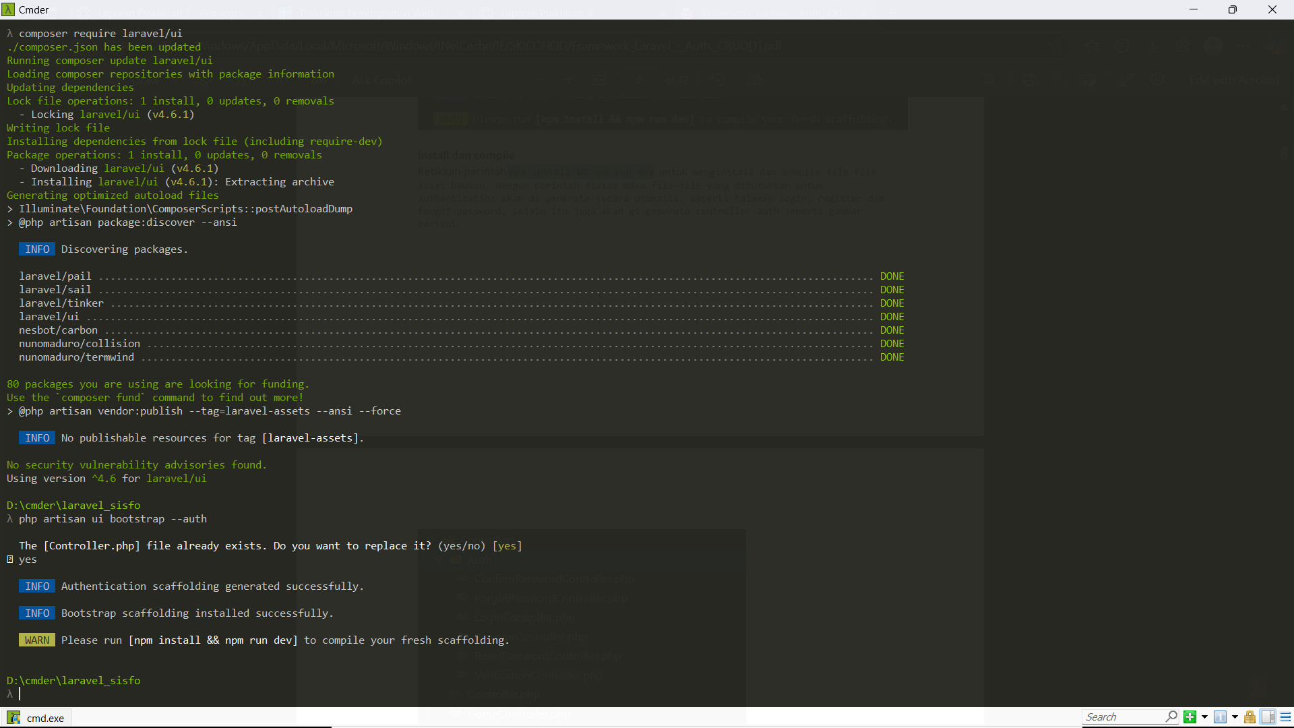Screen dimensions: 1294x728
Task: Toggle the scrollbar panel view button
Action: pyautogui.click(x=1268, y=717)
